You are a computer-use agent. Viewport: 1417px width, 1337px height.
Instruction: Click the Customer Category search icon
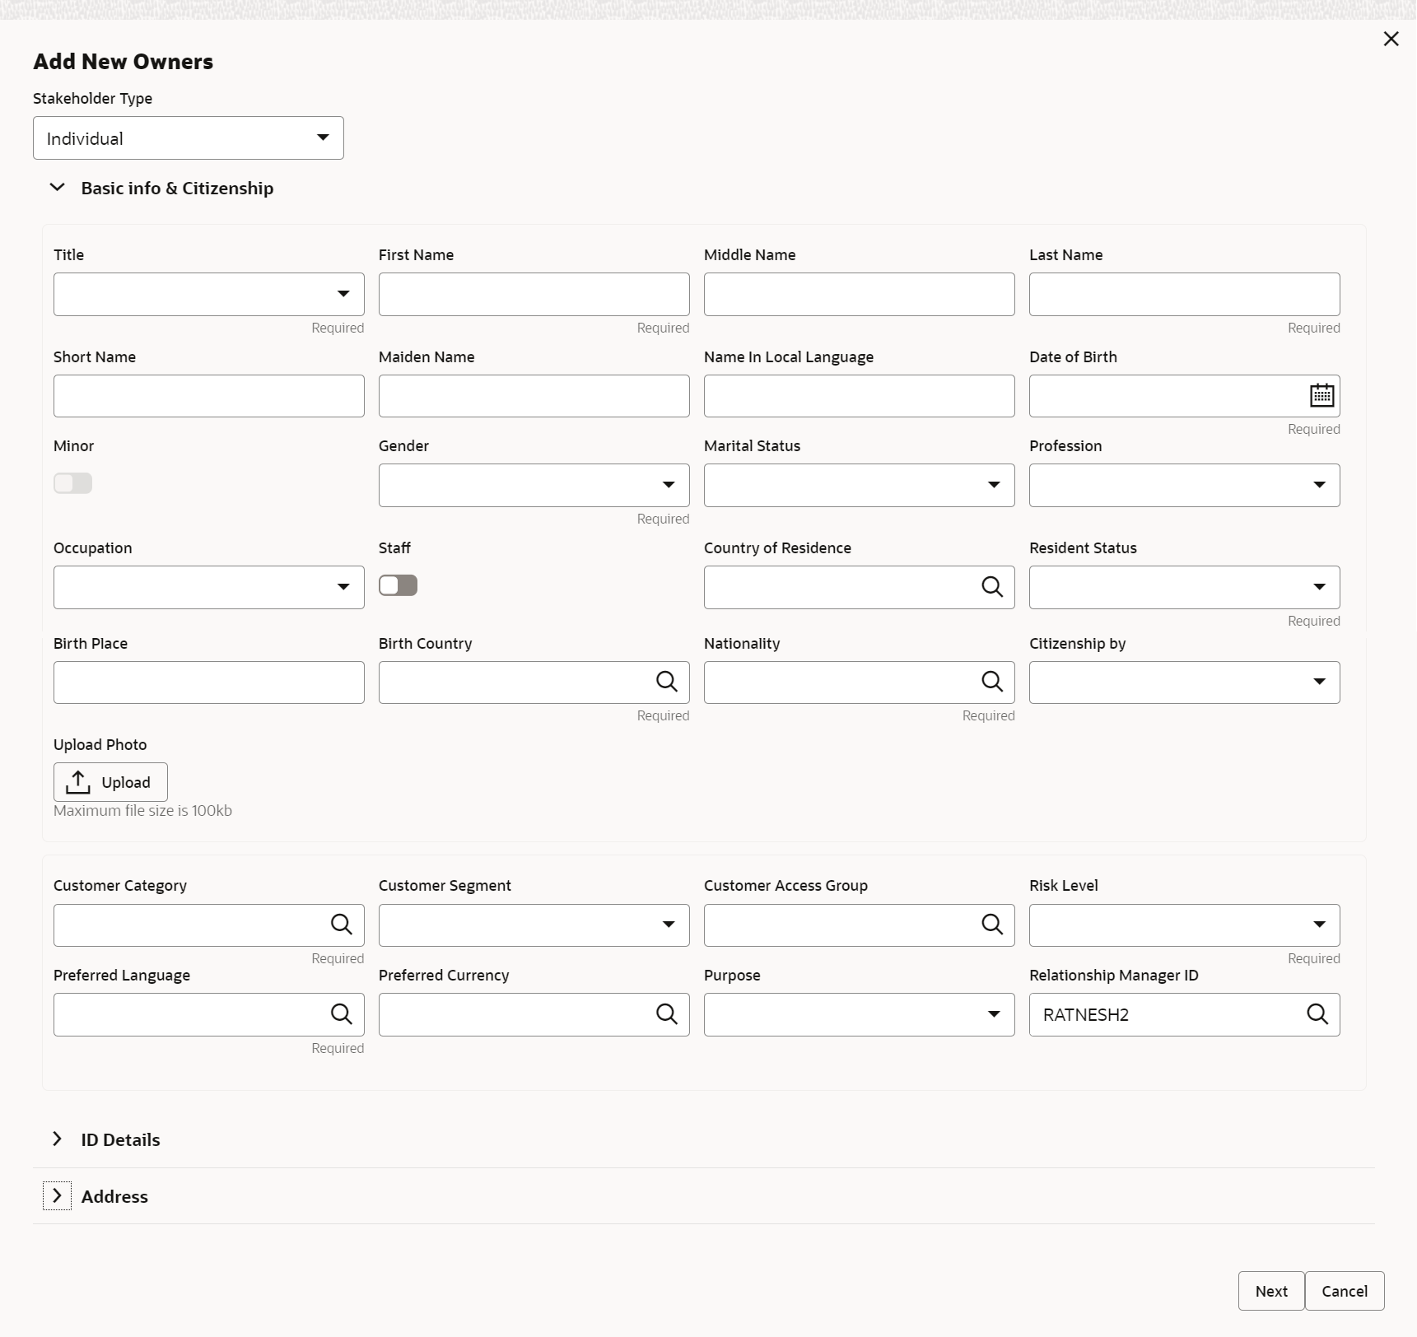(341, 925)
